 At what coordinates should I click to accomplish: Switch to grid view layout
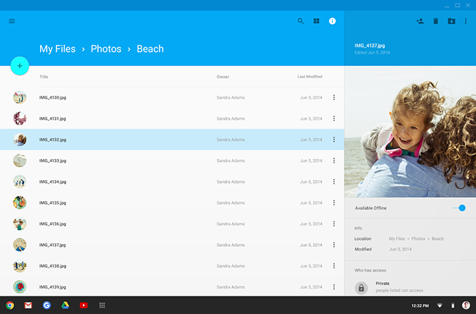(x=316, y=21)
